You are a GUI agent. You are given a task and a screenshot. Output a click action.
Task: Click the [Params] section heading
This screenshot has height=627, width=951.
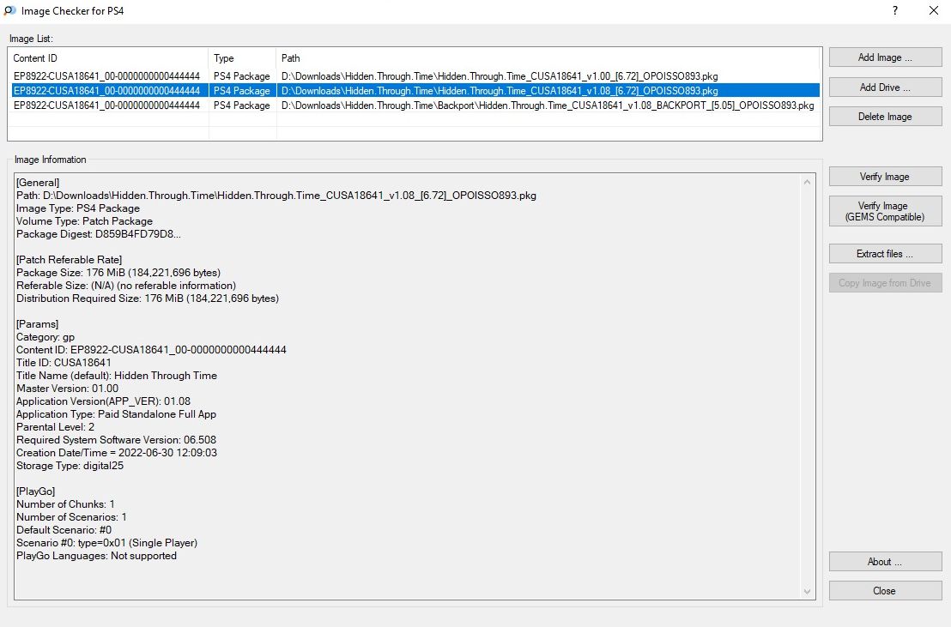pyautogui.click(x=37, y=324)
